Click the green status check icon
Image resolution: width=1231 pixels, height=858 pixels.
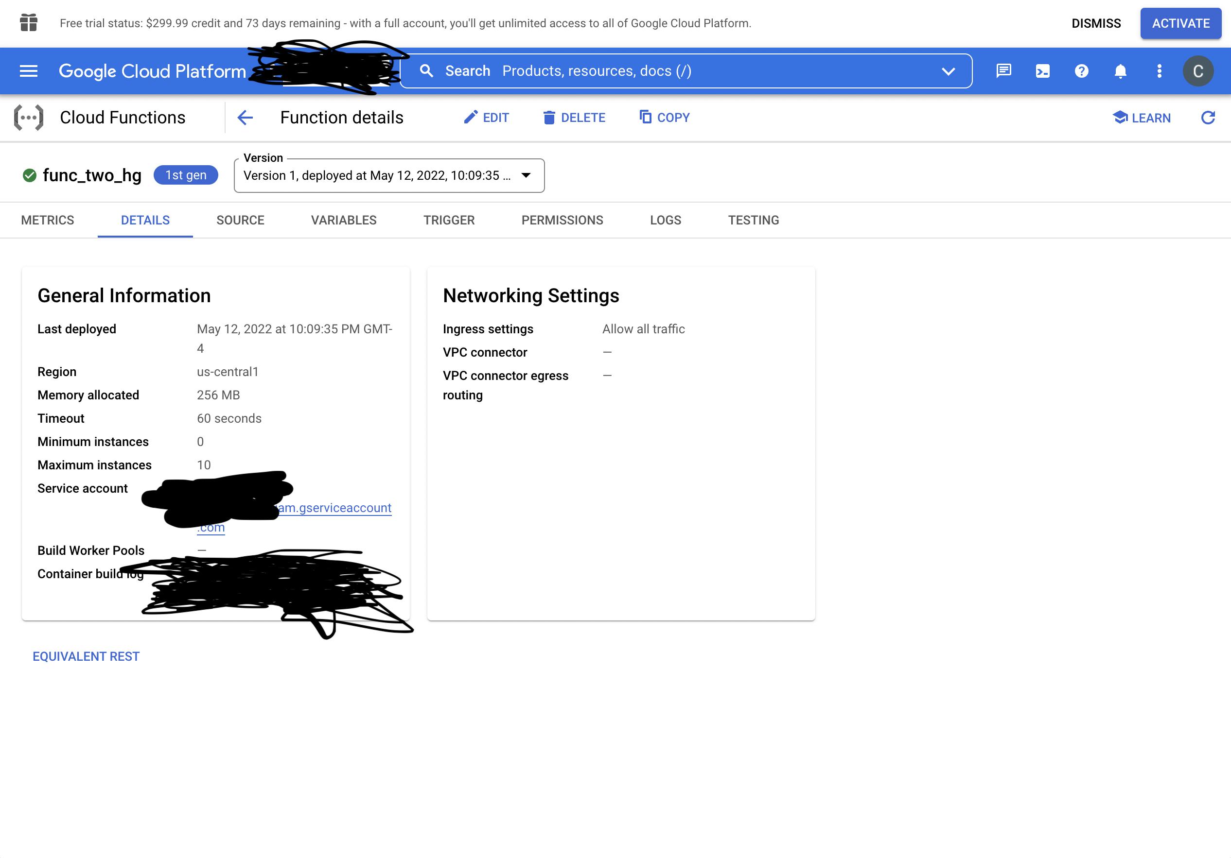[x=30, y=175]
